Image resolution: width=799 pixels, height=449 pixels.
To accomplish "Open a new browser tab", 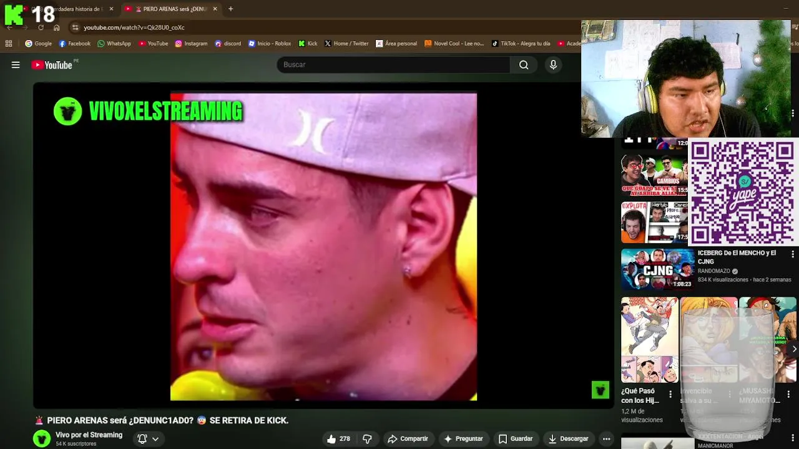I will [230, 9].
